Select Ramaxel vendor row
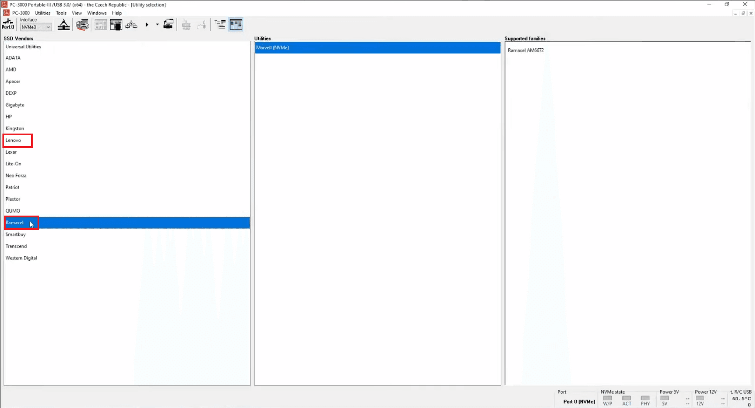This screenshot has height=408, width=755. (127, 223)
